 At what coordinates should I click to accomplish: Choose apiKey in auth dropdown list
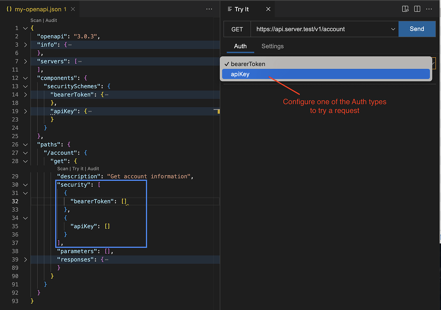[326, 74]
